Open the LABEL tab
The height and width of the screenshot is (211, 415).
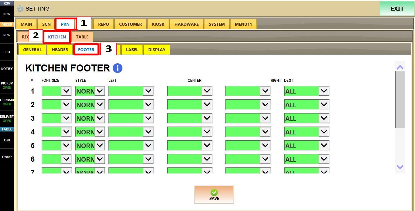[x=132, y=50]
